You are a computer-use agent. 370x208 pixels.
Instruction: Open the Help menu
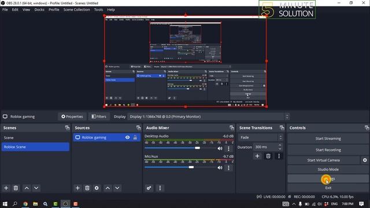(111, 10)
